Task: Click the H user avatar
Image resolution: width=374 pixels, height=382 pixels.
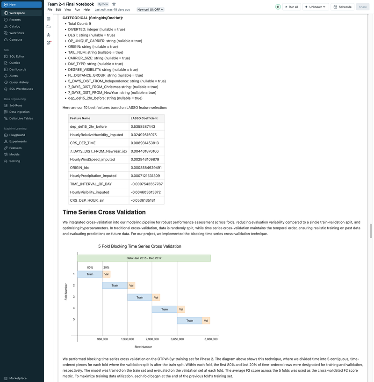Action: point(278,7)
